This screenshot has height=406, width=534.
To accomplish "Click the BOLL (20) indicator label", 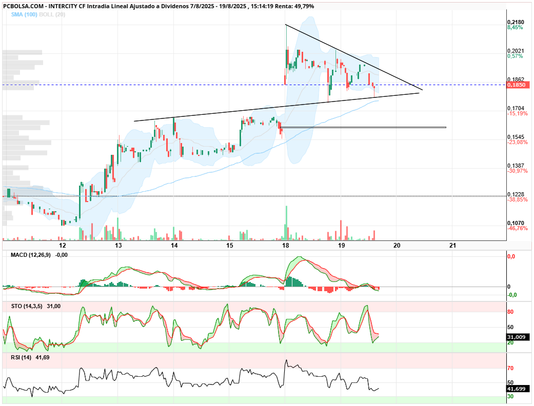I will (x=52, y=15).
